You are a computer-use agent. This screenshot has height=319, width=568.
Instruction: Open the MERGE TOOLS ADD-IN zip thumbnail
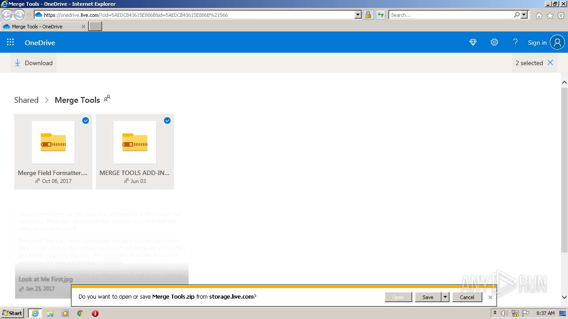(135, 142)
